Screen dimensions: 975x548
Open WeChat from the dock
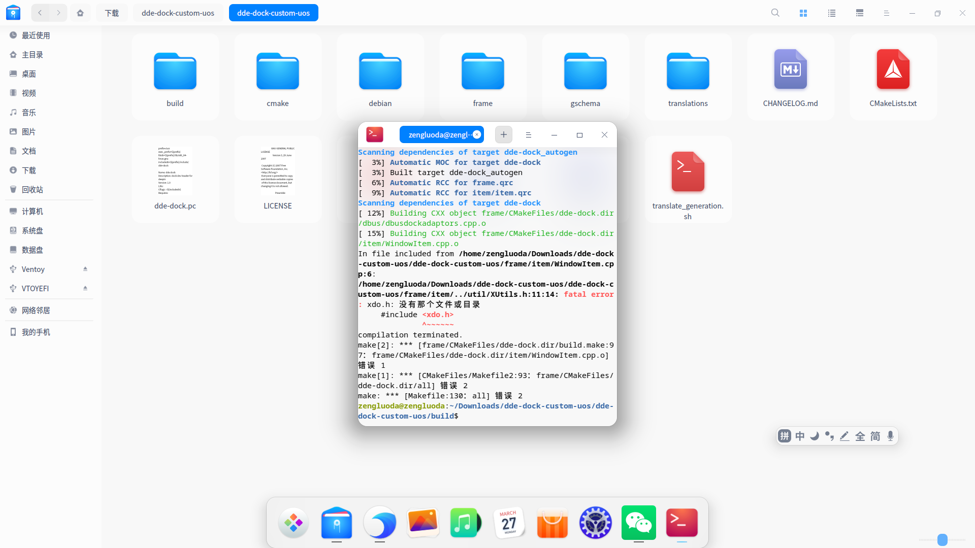pyautogui.click(x=638, y=522)
